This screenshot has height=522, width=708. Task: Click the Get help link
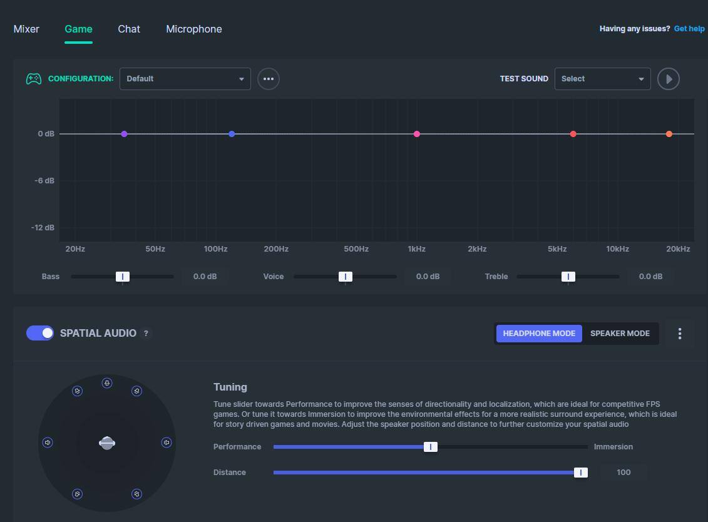coord(689,29)
